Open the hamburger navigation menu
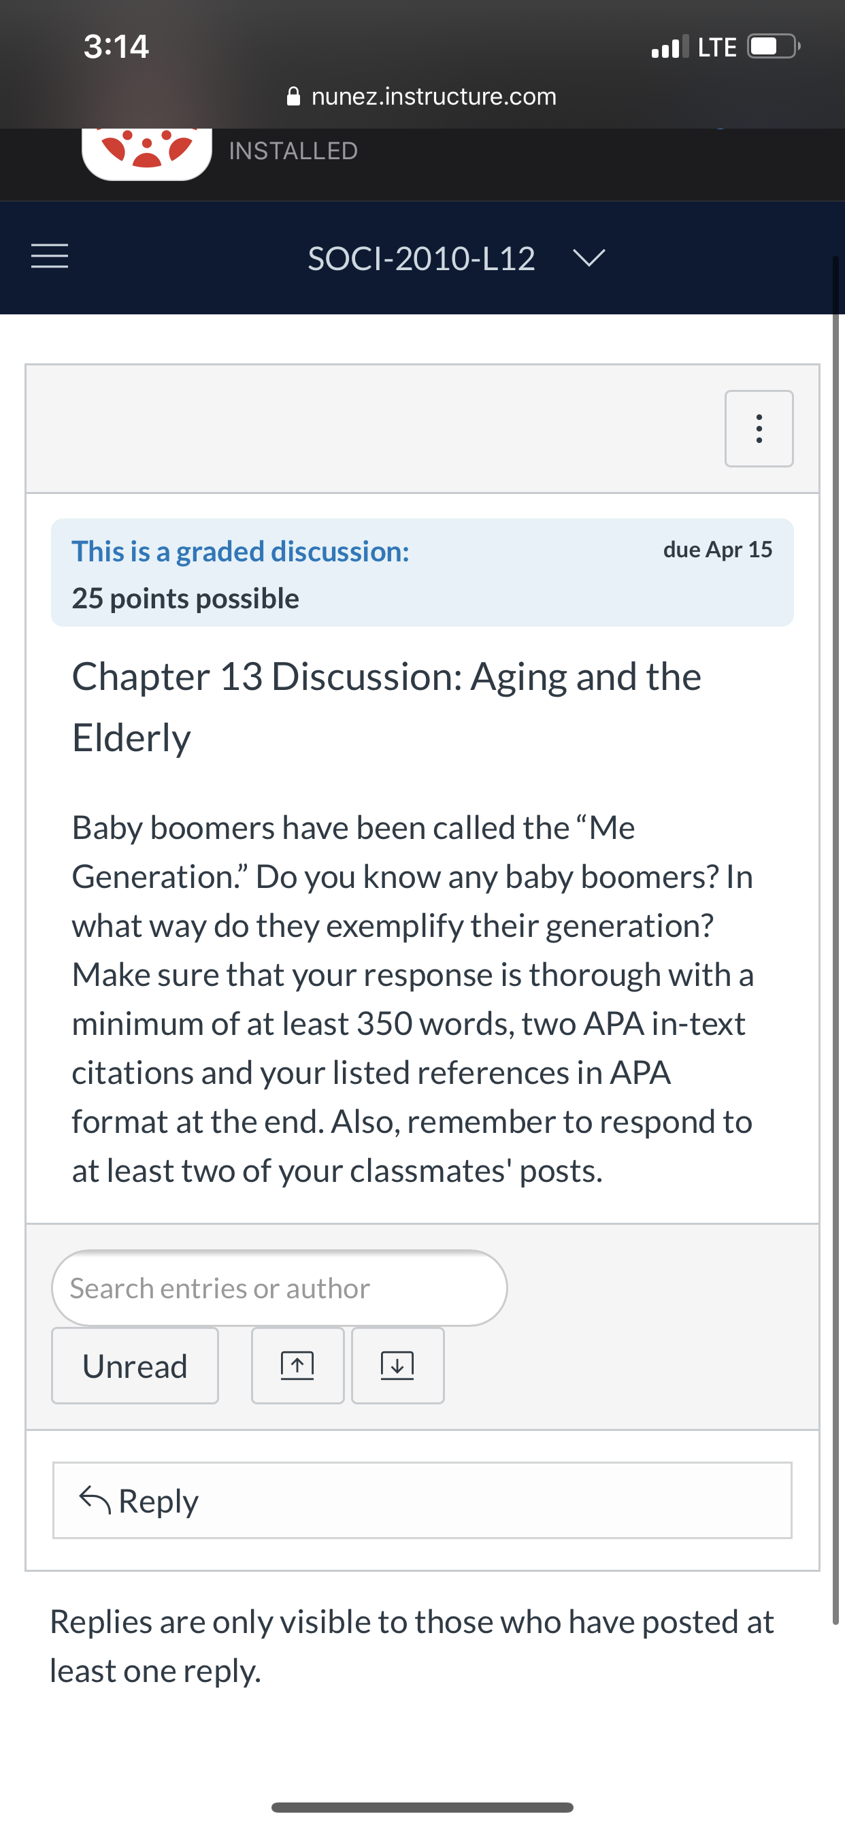Screen dimensions: 845x1829 [50, 257]
